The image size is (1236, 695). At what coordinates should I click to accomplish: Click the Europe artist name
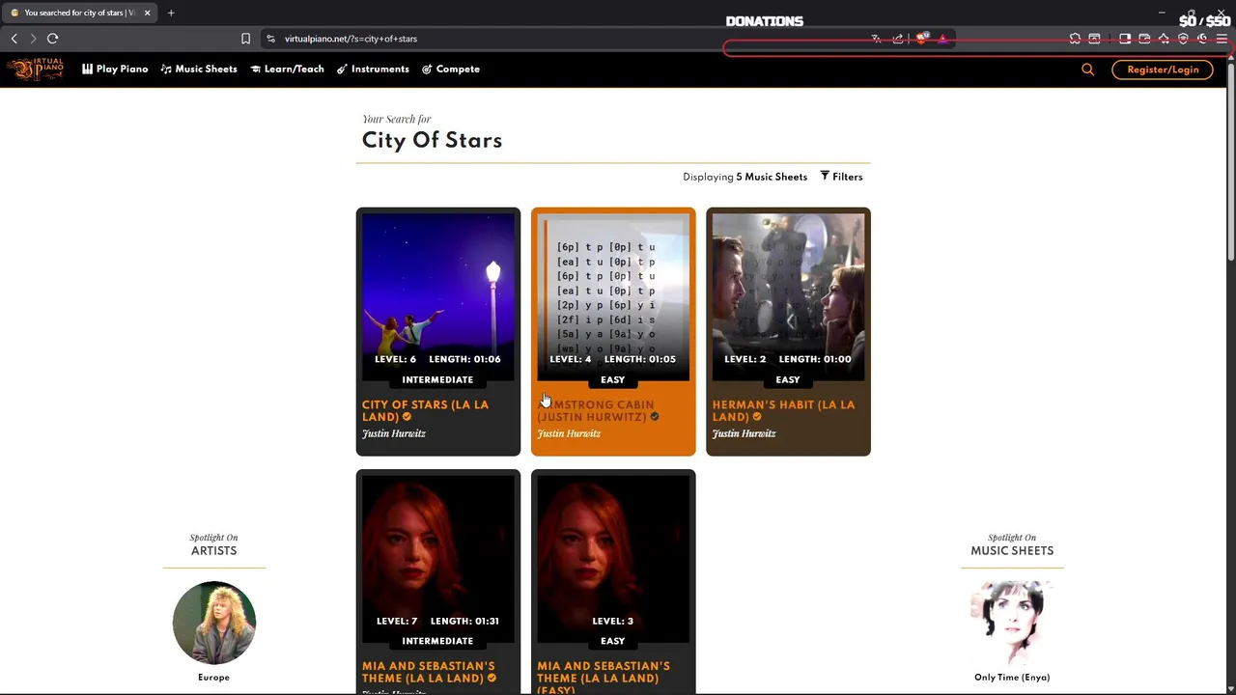coord(214,678)
